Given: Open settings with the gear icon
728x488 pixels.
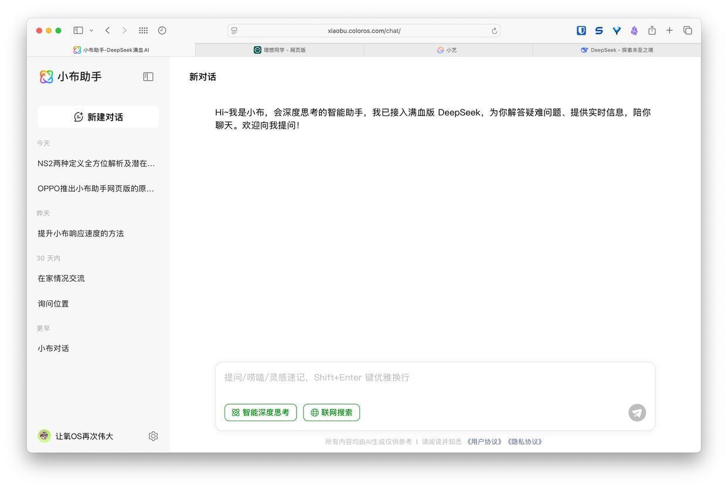Looking at the screenshot, I should click(x=153, y=436).
